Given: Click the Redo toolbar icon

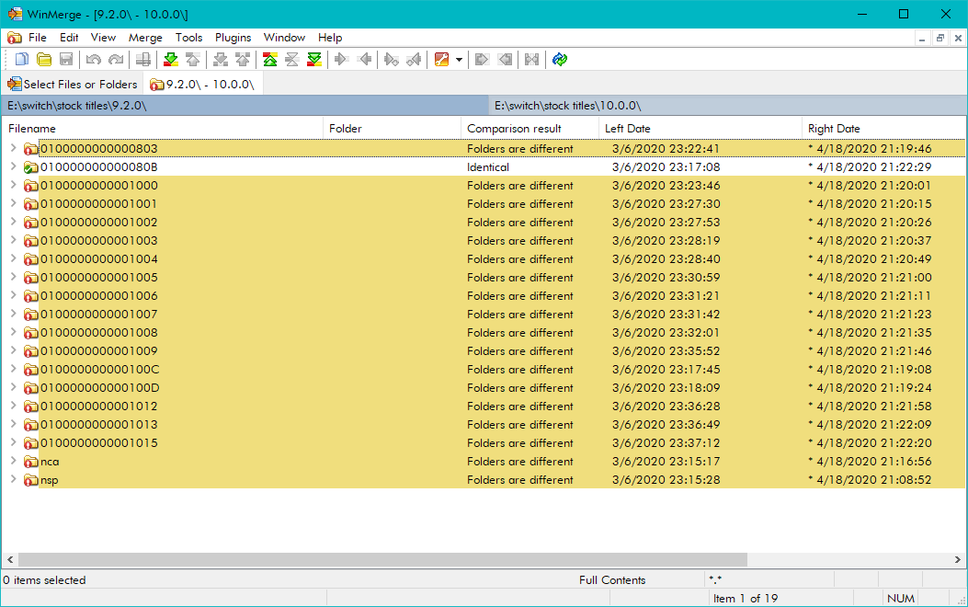Looking at the screenshot, I should (116, 59).
